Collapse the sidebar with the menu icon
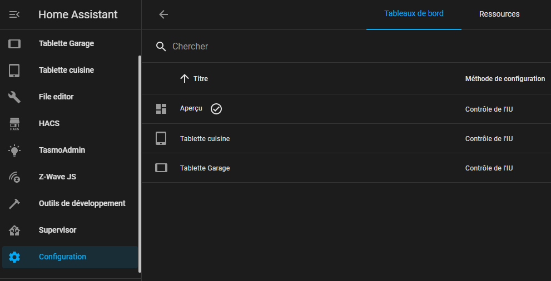 [14, 14]
